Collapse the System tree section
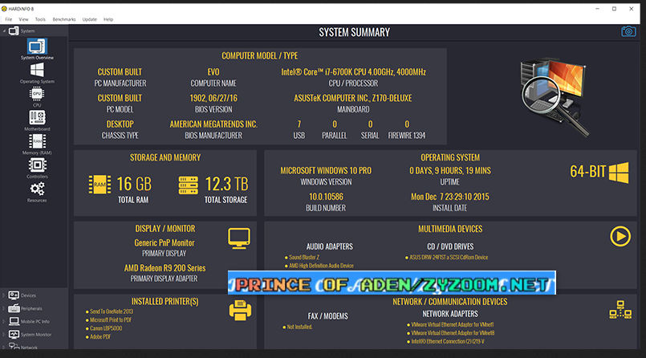Screen dimensions: 646x358 tap(4, 31)
